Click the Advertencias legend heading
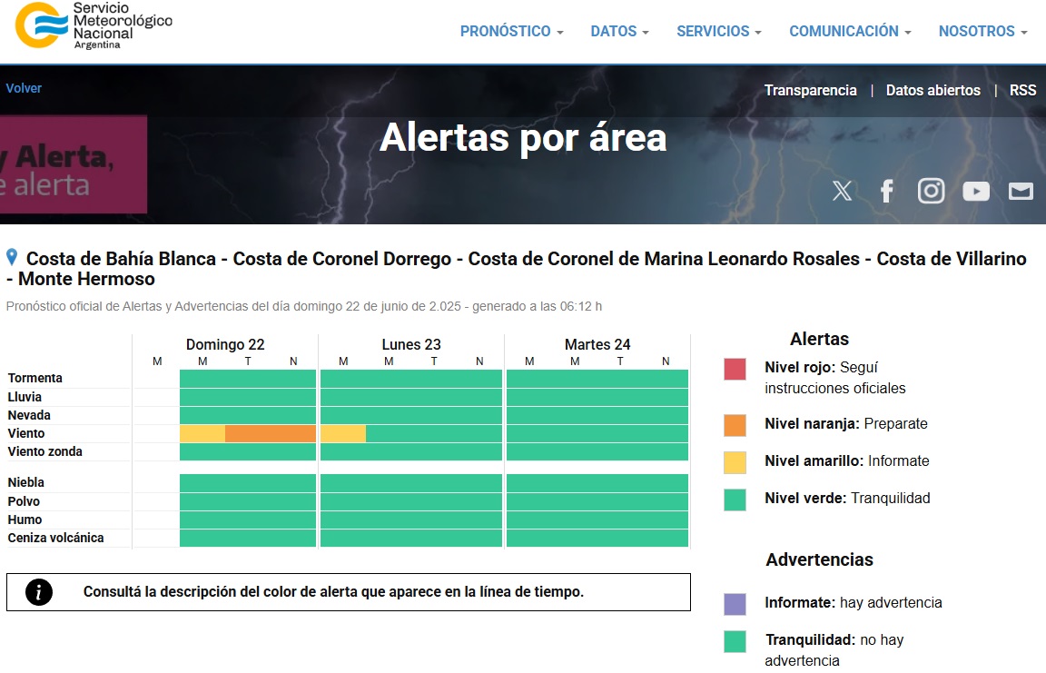 [x=819, y=559]
